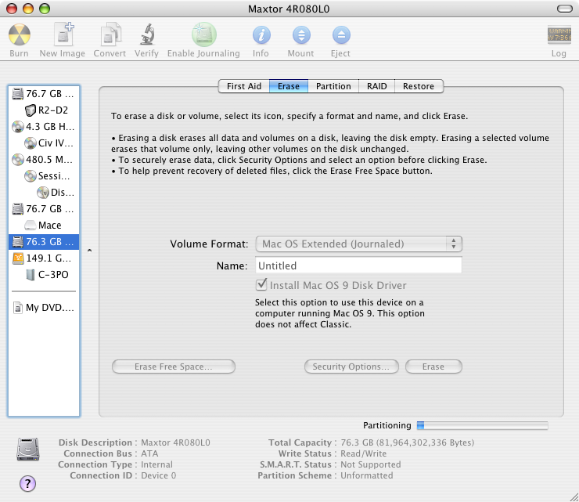This screenshot has width=579, height=502.
Task: Click the sidebar split divider handle
Action: click(89, 251)
